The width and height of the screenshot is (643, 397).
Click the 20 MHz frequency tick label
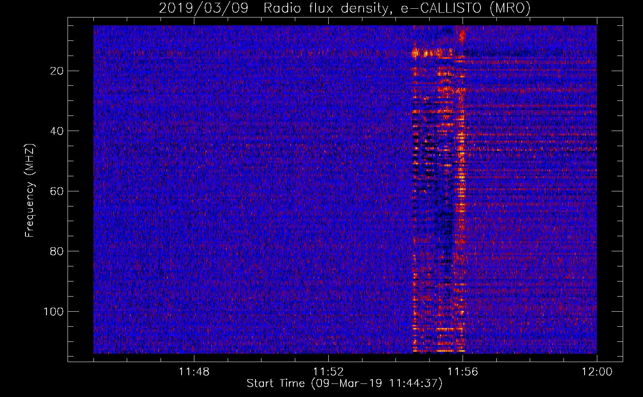click(57, 71)
